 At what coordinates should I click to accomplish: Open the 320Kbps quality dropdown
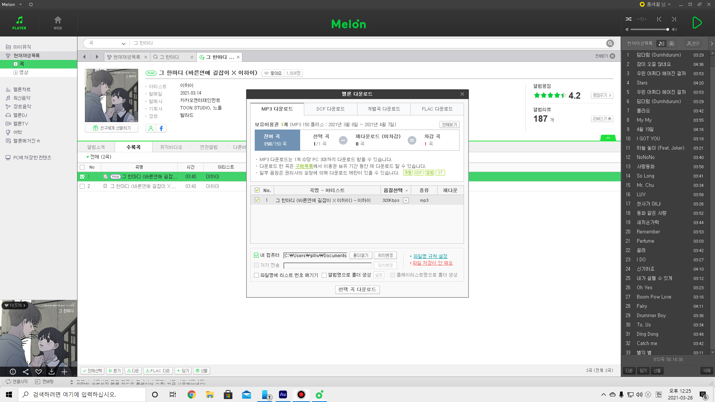[406, 201]
